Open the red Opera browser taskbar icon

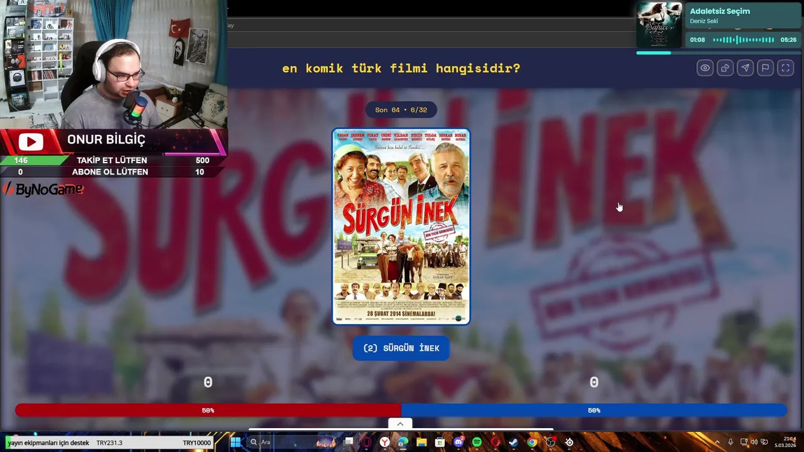pos(495,443)
